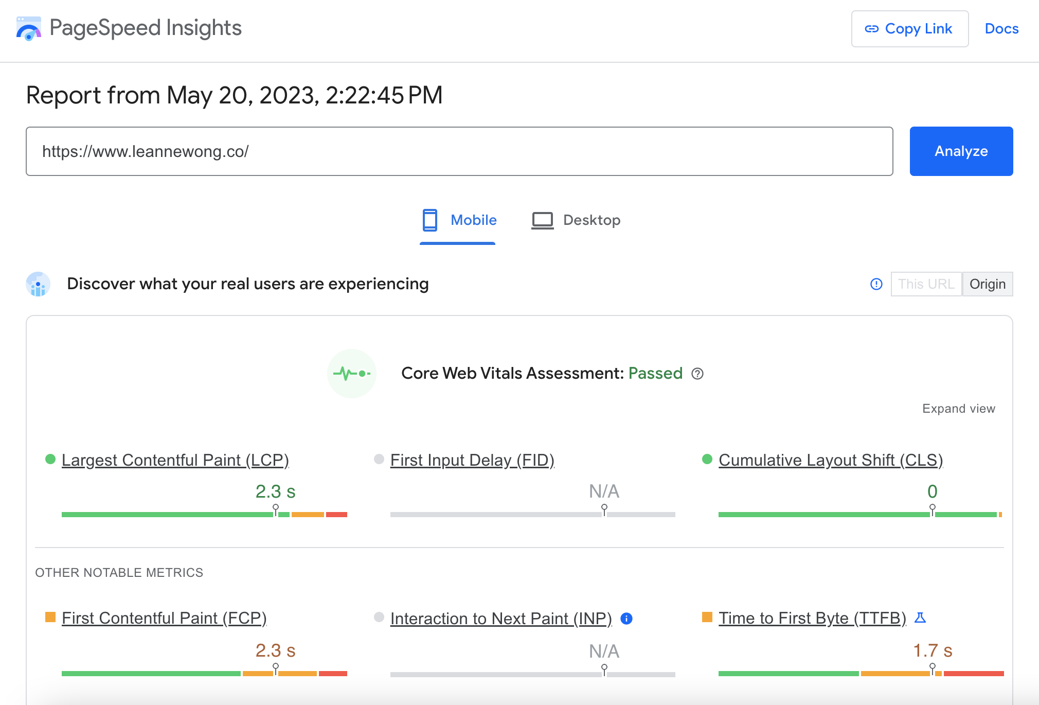
Task: Click the gray status dot beside FID
Action: coord(379,459)
